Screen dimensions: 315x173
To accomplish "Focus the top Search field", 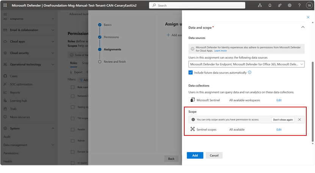I will click(x=197, y=5).
